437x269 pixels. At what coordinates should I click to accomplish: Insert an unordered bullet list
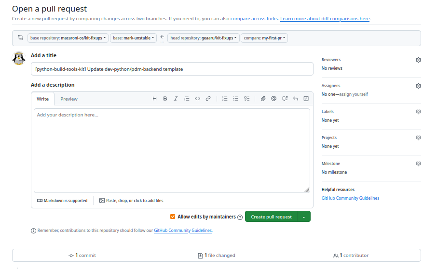235,99
